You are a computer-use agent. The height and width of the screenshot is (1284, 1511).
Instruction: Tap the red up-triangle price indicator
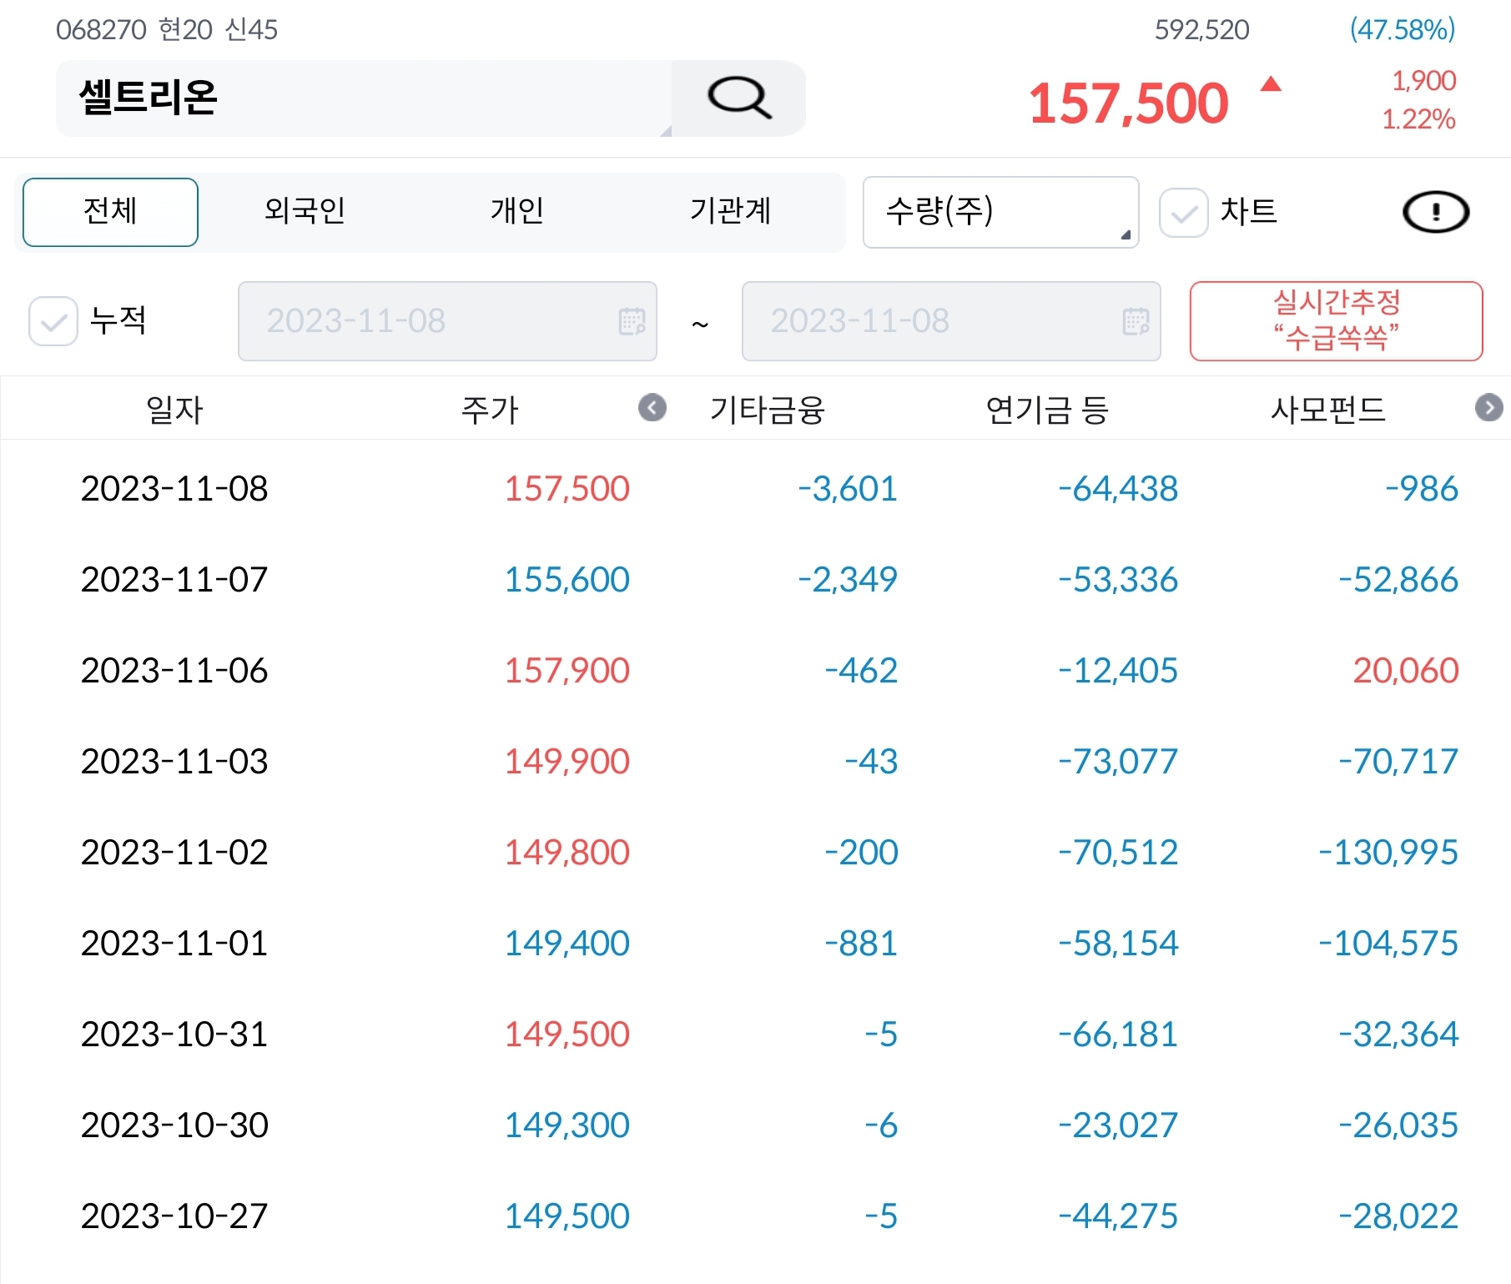1271,83
